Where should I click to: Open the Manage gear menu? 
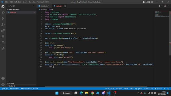tap(3, 84)
